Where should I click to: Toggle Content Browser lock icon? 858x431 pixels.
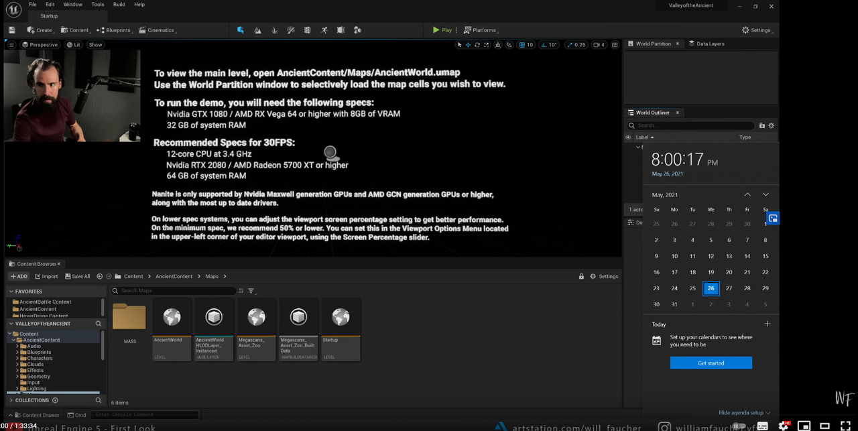pyautogui.click(x=581, y=276)
